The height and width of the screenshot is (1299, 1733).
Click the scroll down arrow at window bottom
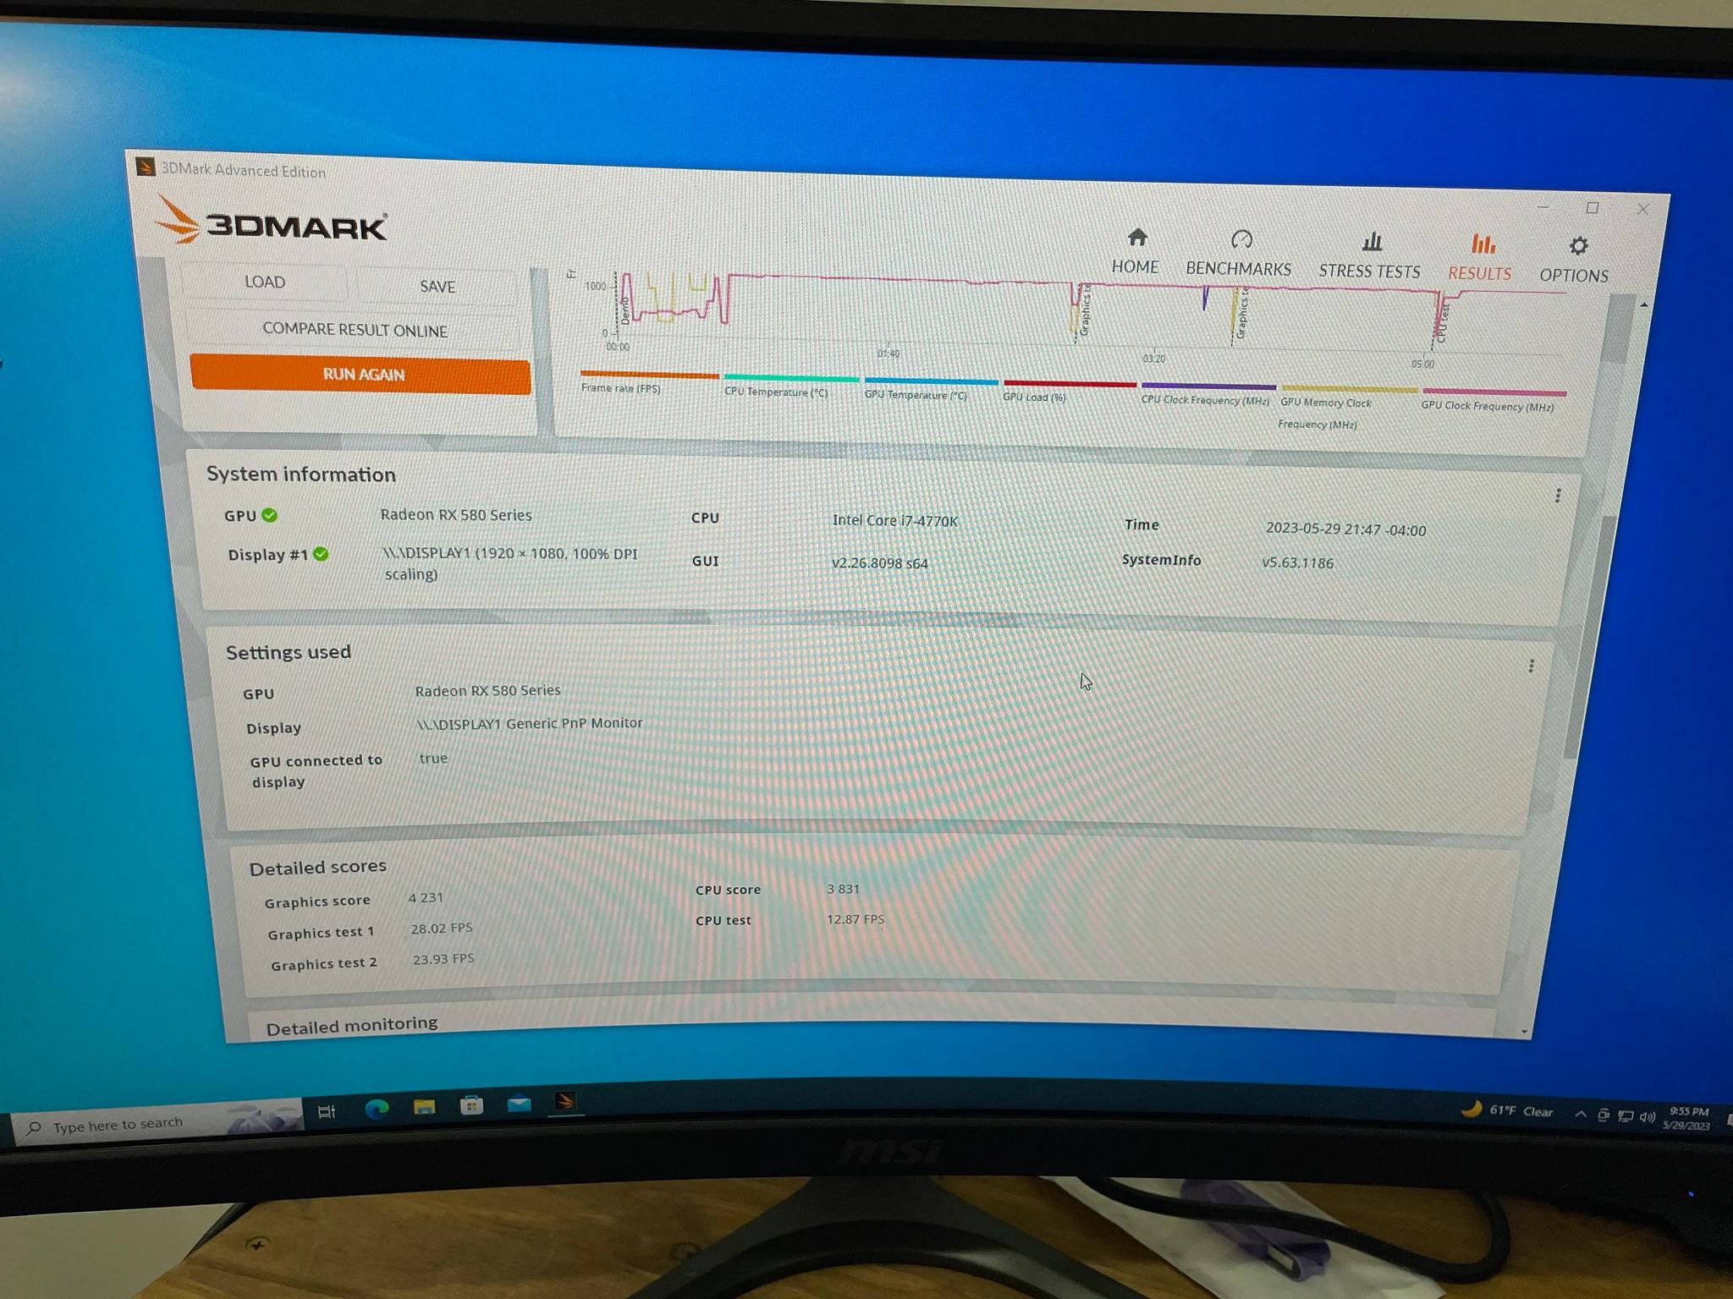tap(1525, 1032)
